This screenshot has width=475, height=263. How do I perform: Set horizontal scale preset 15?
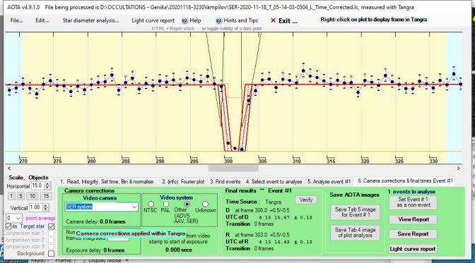coord(46,196)
